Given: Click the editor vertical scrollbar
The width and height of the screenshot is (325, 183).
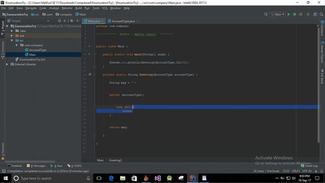Looking at the screenshot, I should click(x=318, y=85).
